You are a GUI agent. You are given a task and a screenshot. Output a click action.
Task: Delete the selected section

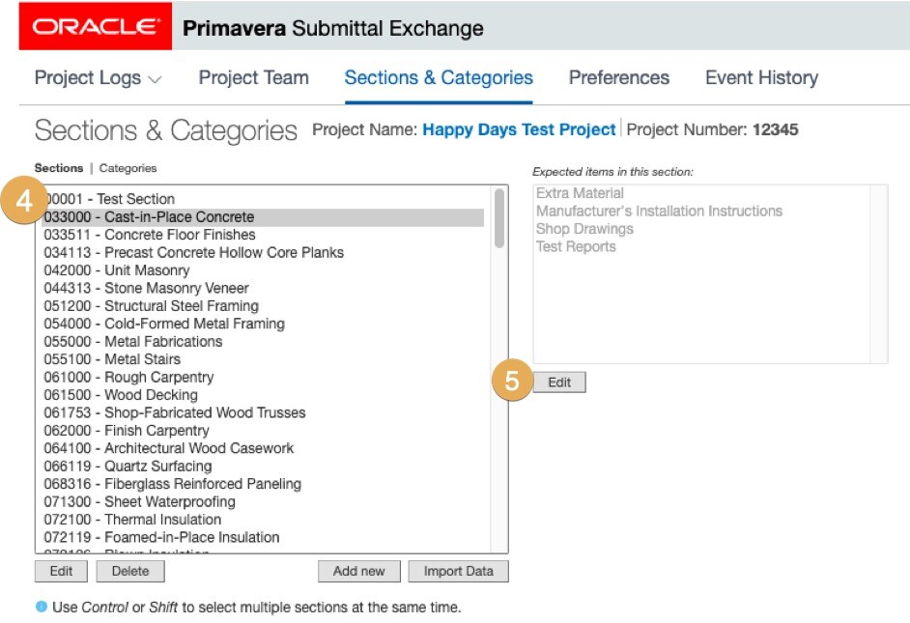click(130, 571)
